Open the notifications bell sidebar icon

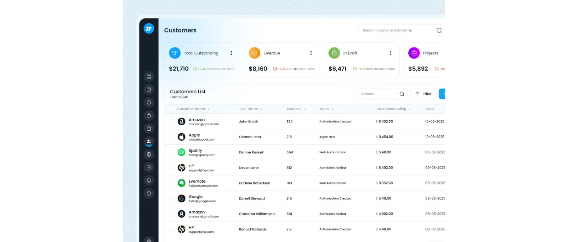149,180
